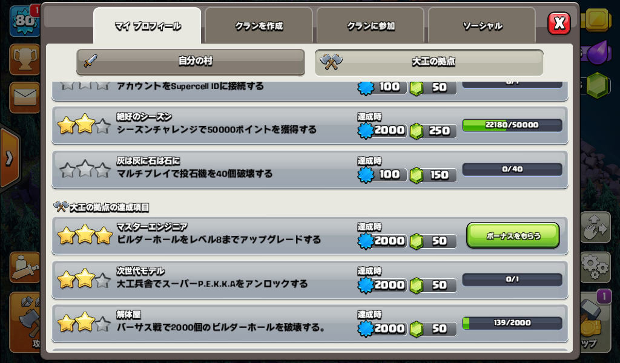Image resolution: width=620 pixels, height=363 pixels.
Task: Switch to 大工の拠点 builder base view
Action: pos(429,62)
